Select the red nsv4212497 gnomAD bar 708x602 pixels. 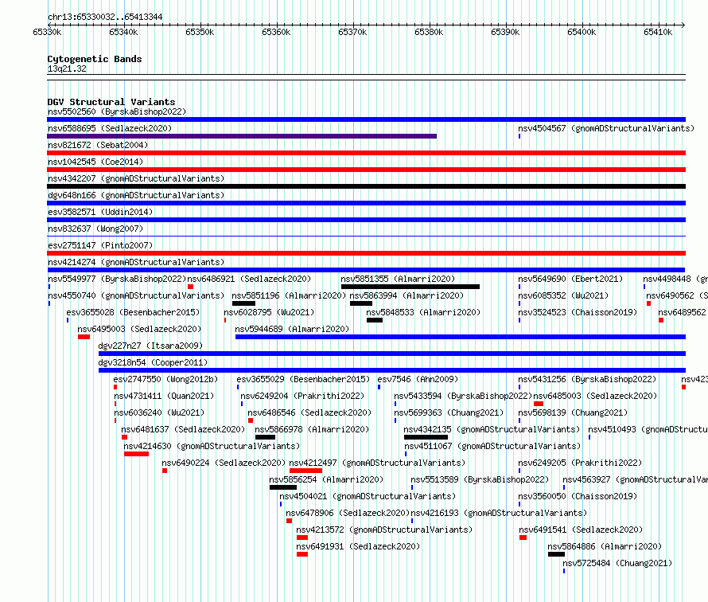tap(305, 471)
